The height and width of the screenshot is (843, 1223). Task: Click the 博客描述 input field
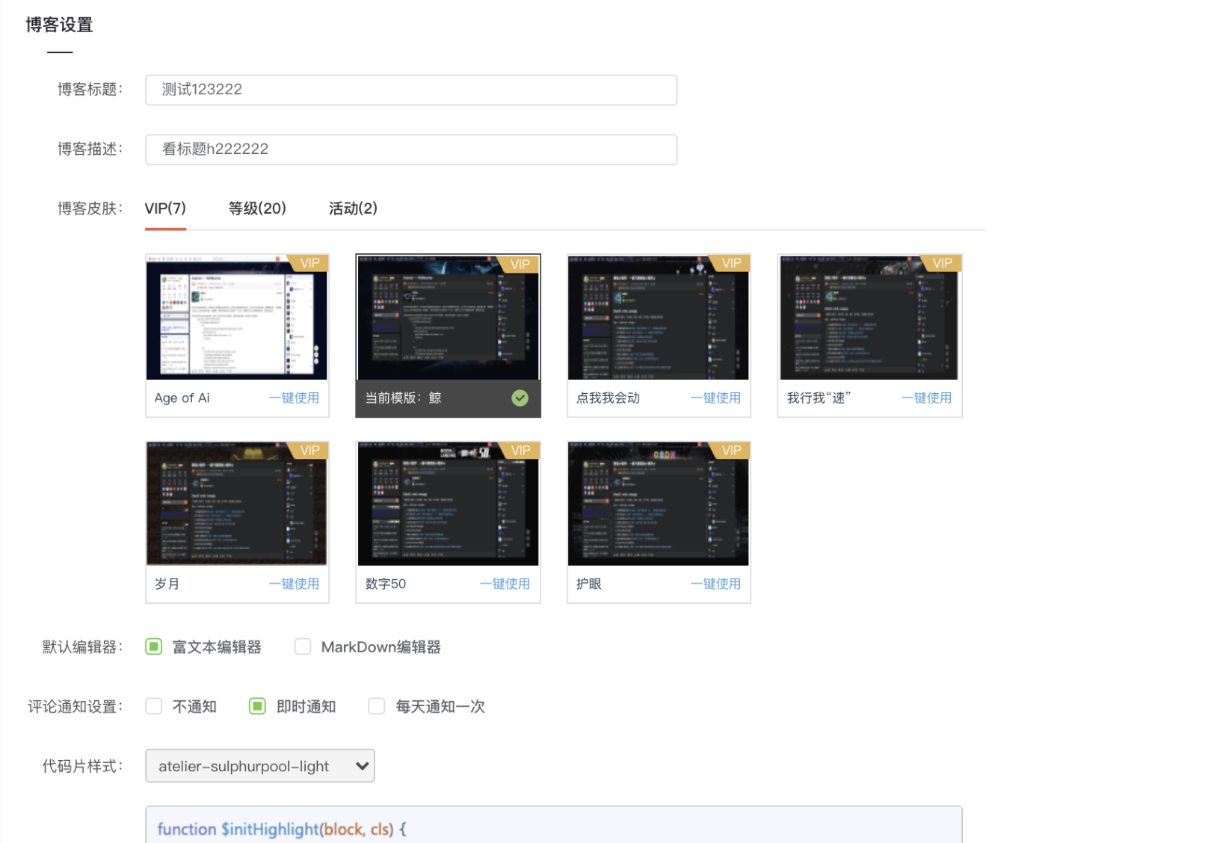tap(410, 149)
